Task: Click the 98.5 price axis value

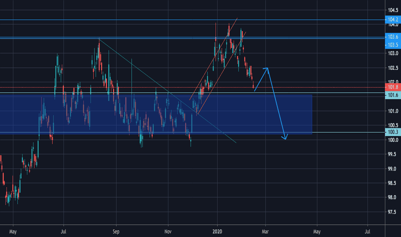Action: pyautogui.click(x=393, y=183)
